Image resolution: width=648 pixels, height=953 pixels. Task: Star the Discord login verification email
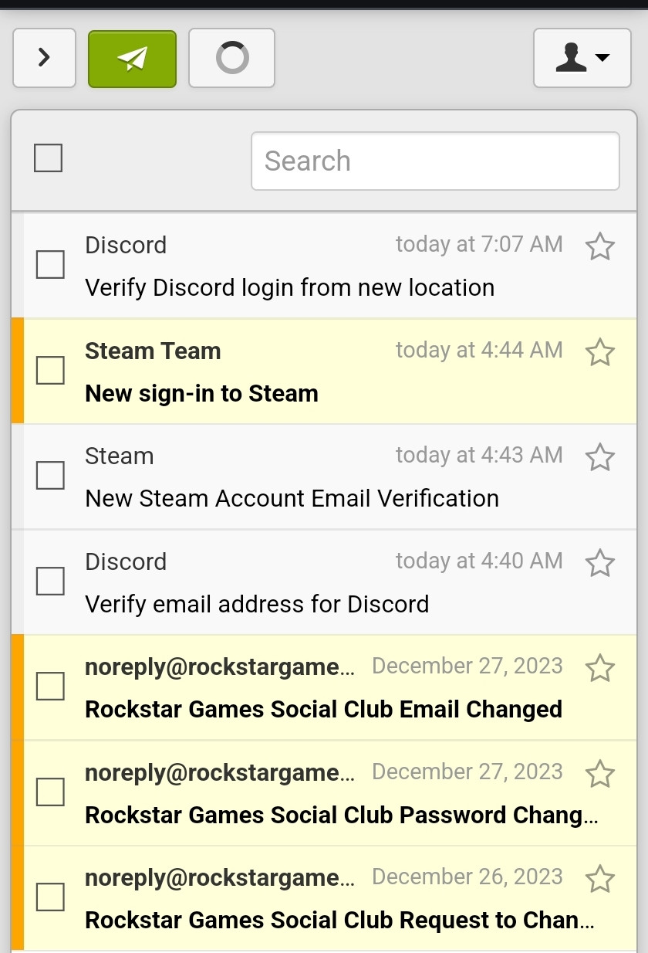[x=599, y=247]
